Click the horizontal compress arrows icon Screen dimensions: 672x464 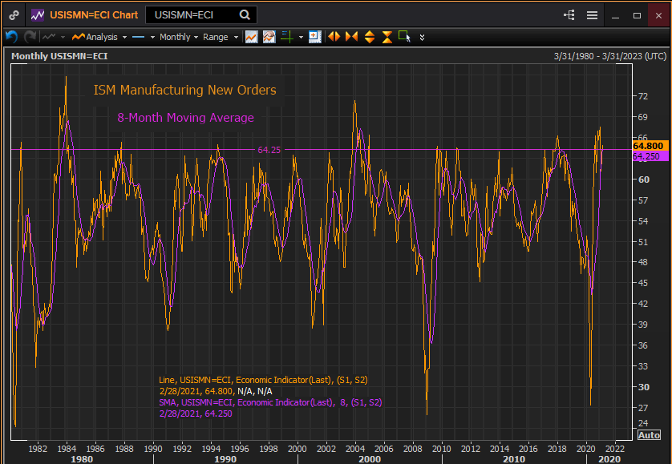(x=351, y=37)
